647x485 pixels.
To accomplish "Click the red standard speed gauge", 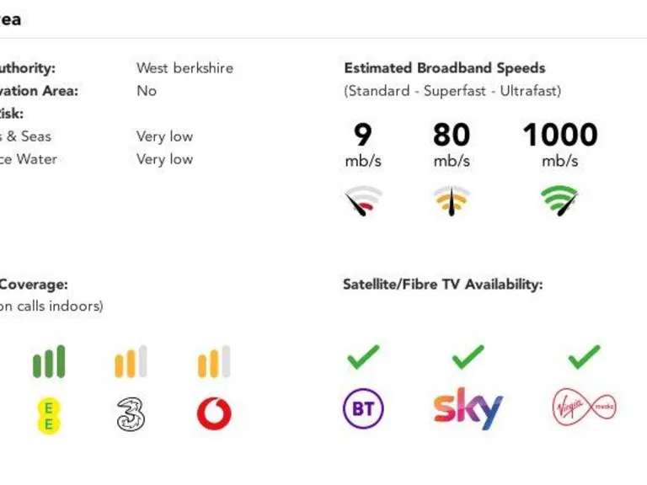I will pos(363,201).
